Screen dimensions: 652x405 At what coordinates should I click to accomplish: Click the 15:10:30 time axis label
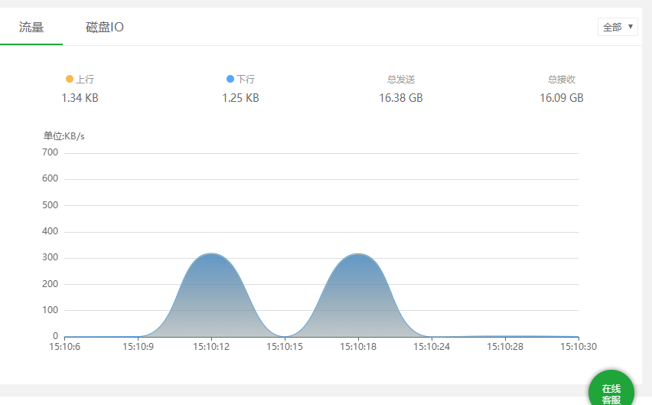coord(578,347)
